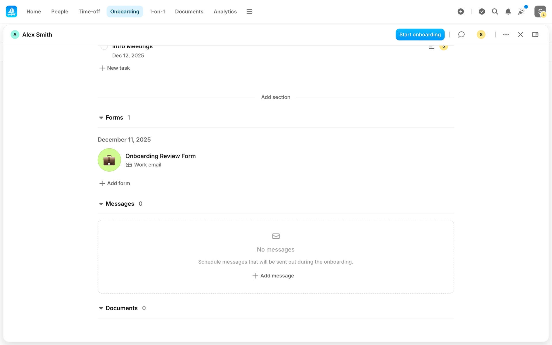Toggle the side panel layout icon
This screenshot has height=345, width=552.
(535, 34)
